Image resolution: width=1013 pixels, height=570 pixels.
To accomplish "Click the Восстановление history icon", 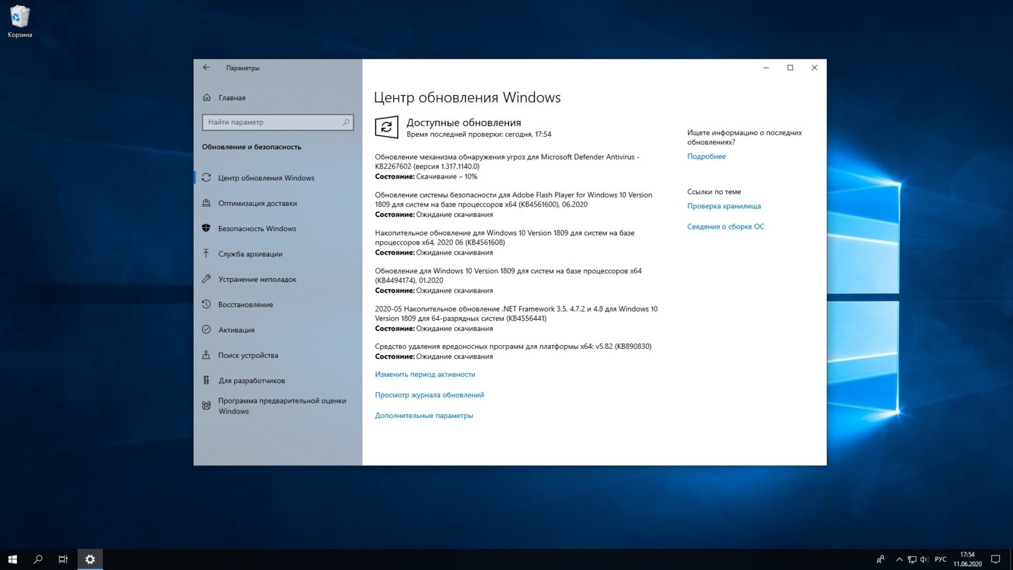I will [x=206, y=305].
